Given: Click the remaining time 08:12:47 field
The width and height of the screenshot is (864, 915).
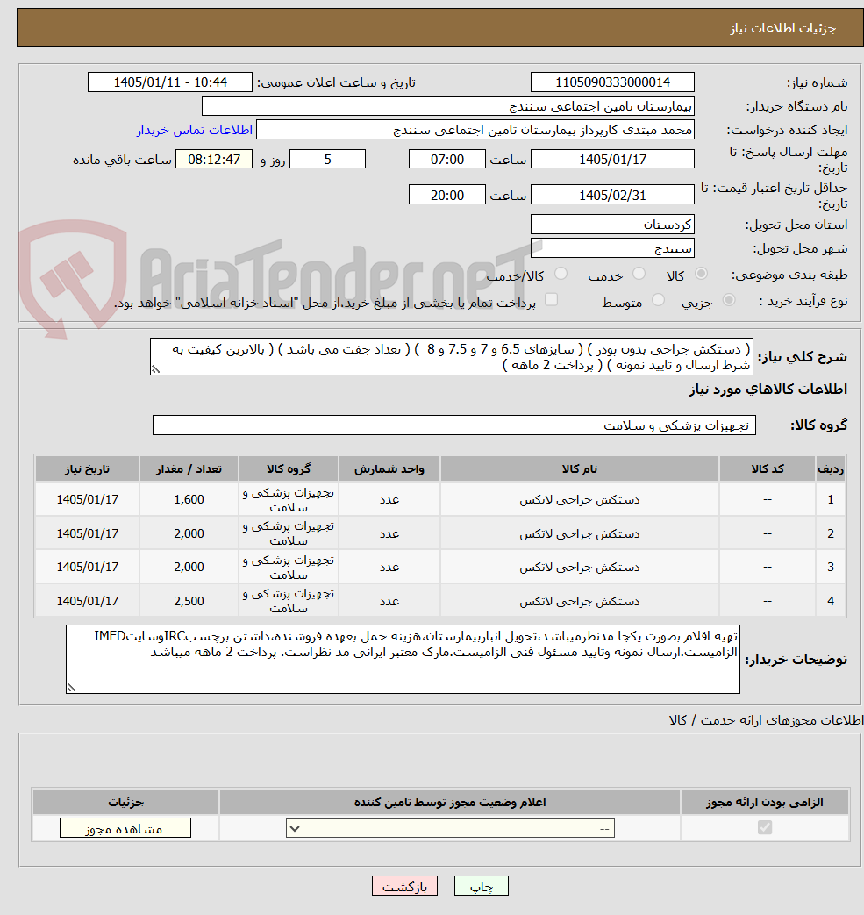Looking at the screenshot, I should point(213,160).
